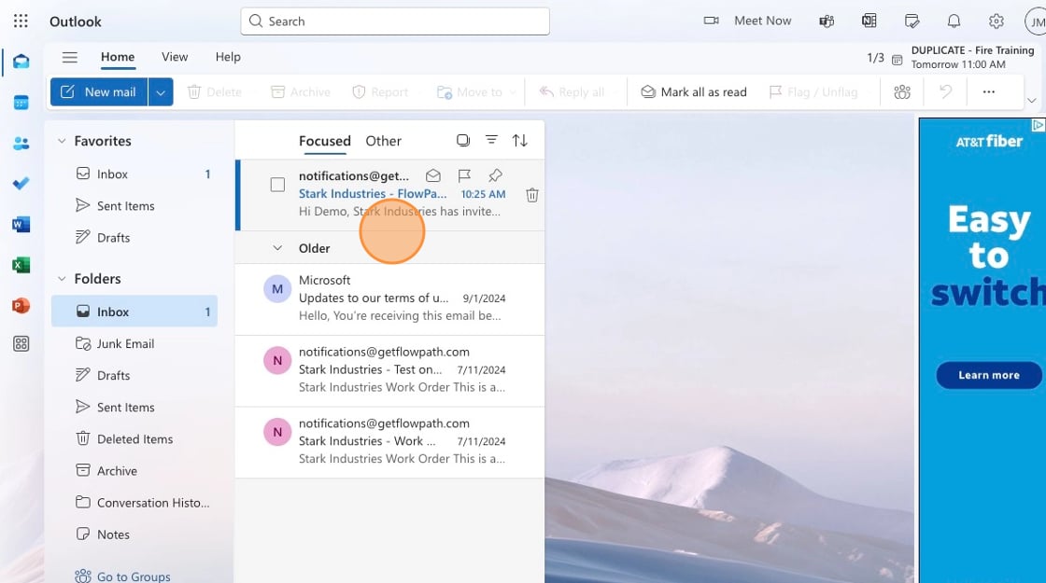Click Meet Now
The width and height of the screenshot is (1046, 583).
pos(748,21)
